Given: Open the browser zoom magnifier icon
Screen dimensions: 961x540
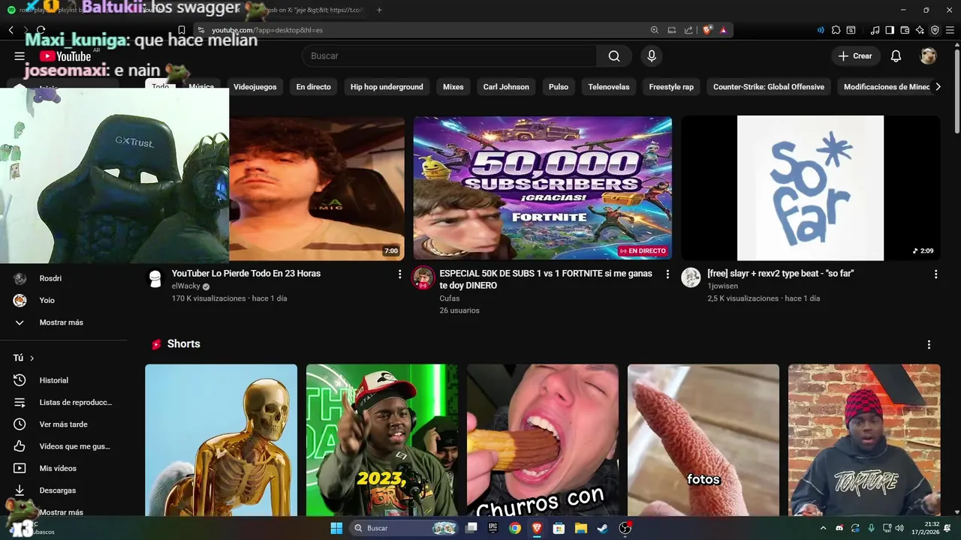Looking at the screenshot, I should [x=655, y=30].
